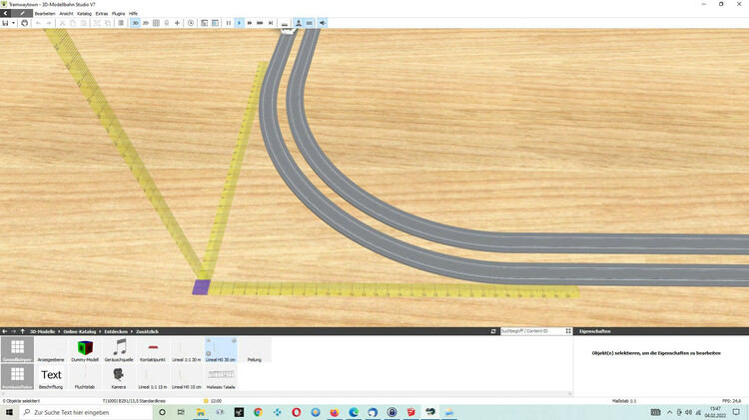Click the back arrow tab at top left
Screen dimensions: 749x420
tap(6, 13)
